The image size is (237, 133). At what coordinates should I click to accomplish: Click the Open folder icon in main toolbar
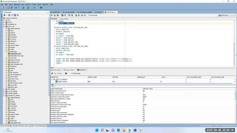coord(6,7)
